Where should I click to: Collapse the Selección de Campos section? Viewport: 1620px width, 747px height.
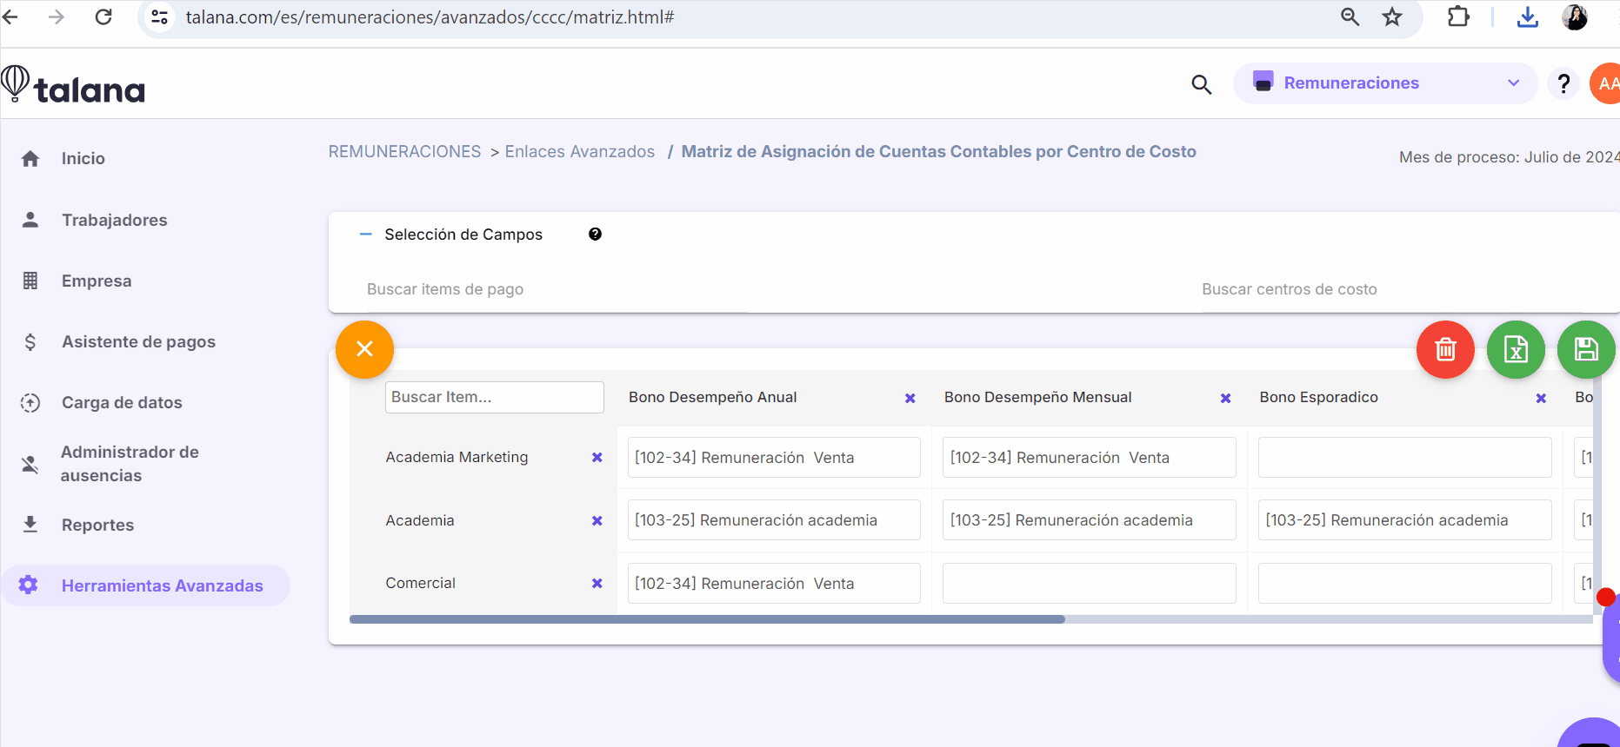(366, 235)
